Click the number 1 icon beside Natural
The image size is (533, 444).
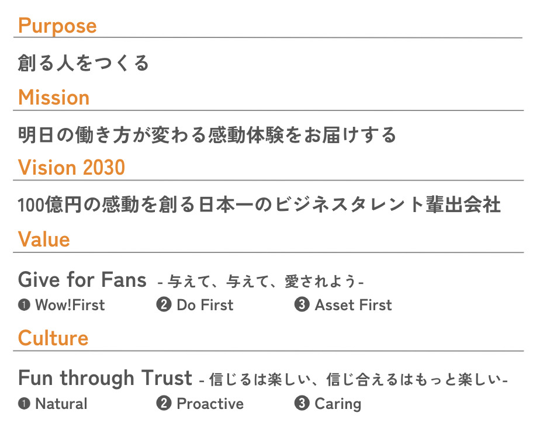[x=24, y=404]
